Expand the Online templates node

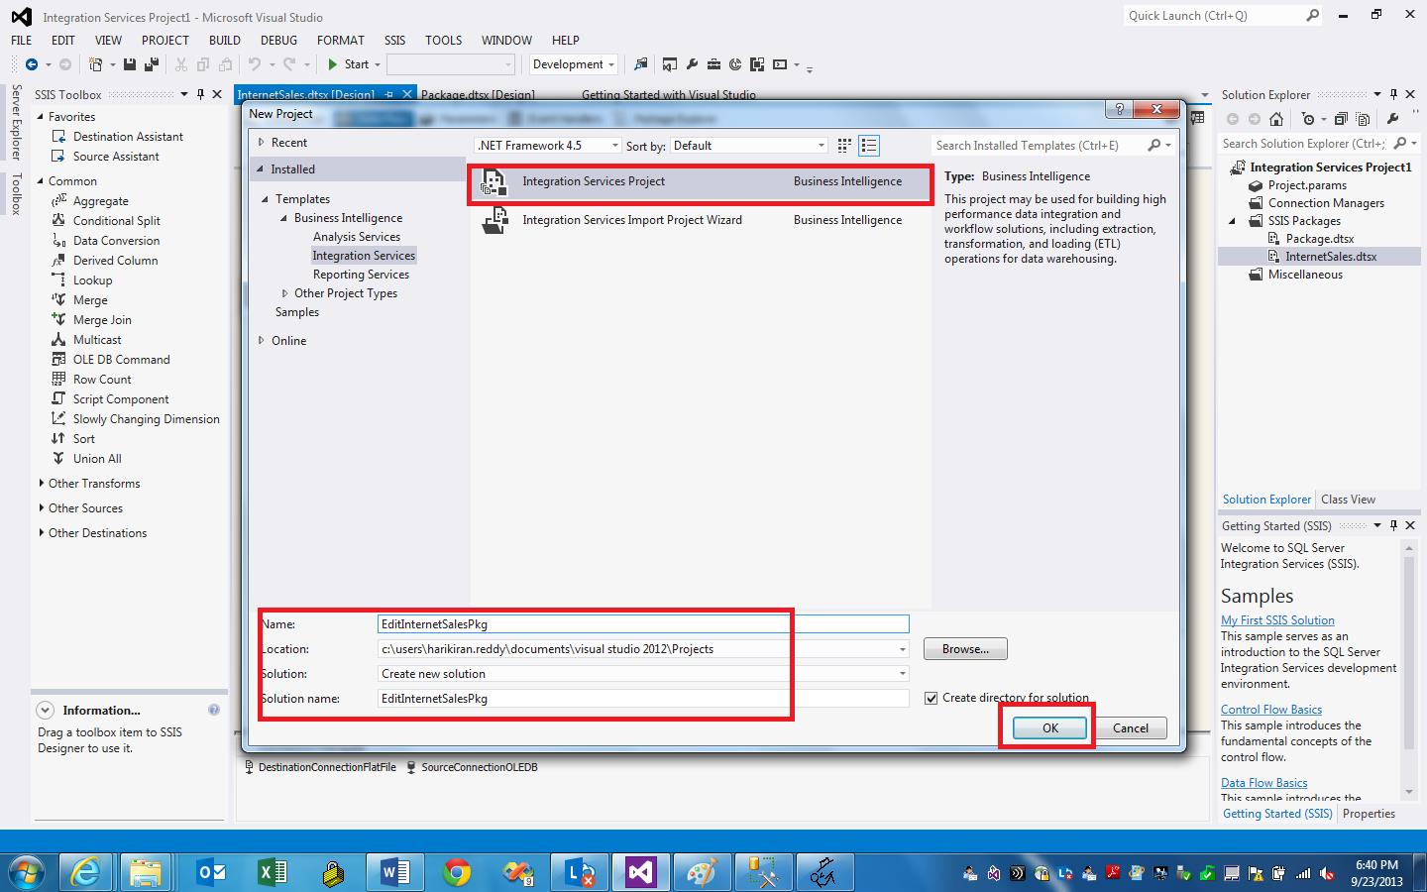(262, 341)
